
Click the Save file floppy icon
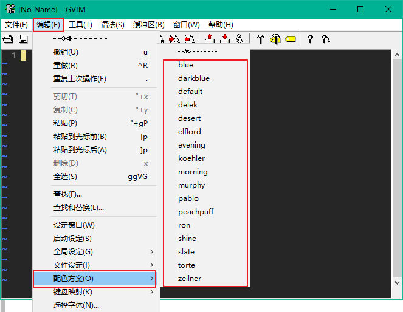tap(23, 39)
